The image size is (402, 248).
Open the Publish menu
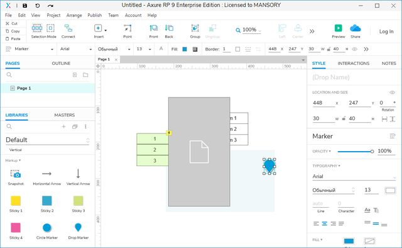(95, 15)
